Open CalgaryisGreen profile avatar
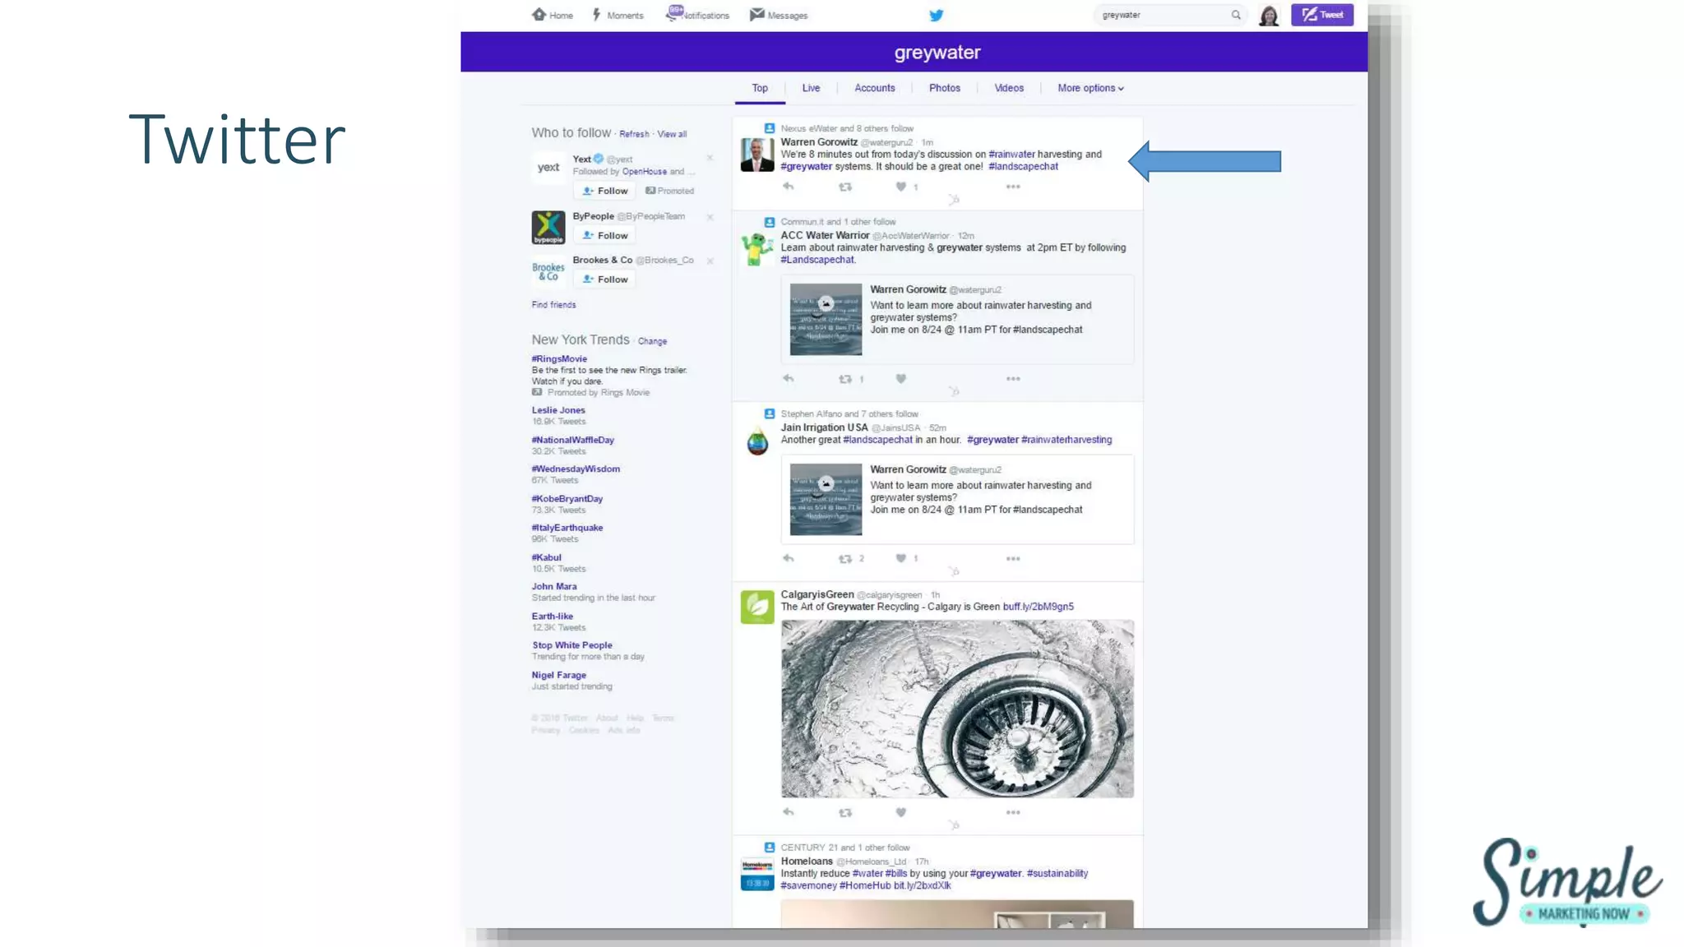 pos(756,607)
